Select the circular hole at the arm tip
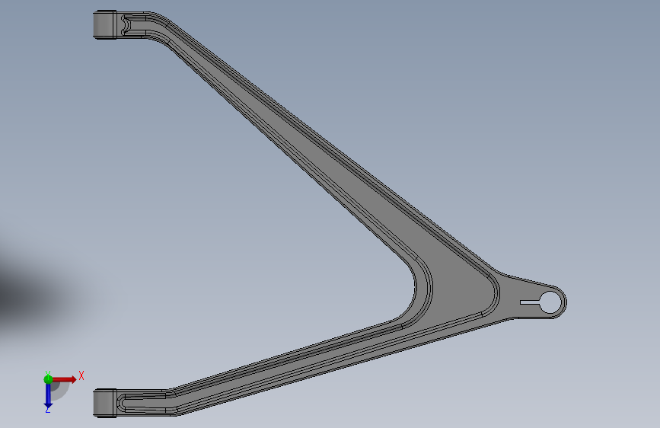 coord(550,302)
